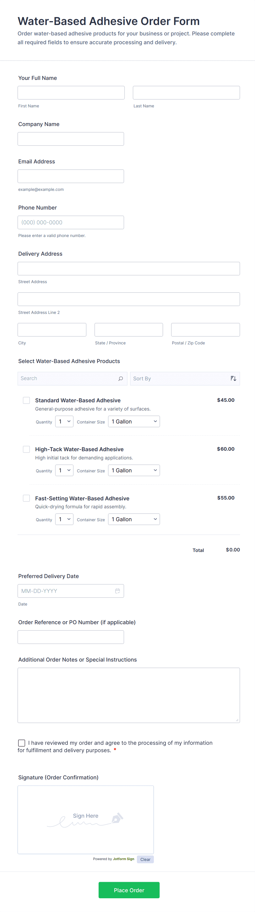This screenshot has height=912, width=255.
Task: Click the Postal / Zip Code field
Action: point(205,330)
